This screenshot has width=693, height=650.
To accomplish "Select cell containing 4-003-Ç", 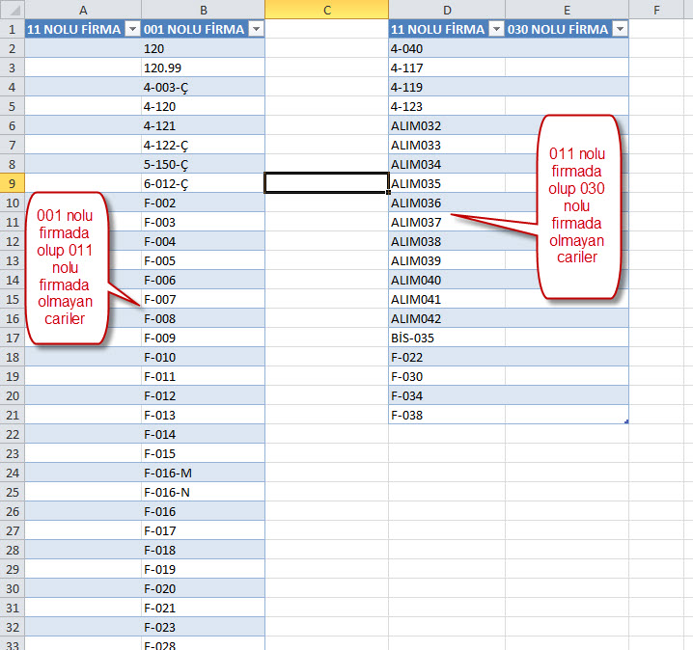I will (x=204, y=87).
